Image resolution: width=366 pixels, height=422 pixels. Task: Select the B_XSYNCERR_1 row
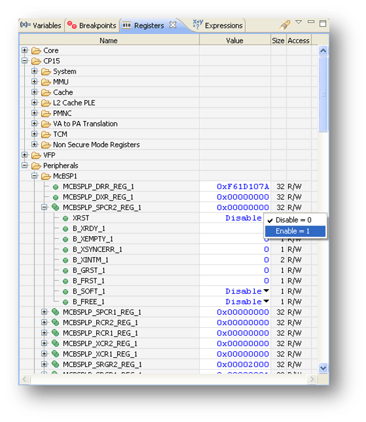point(169,249)
